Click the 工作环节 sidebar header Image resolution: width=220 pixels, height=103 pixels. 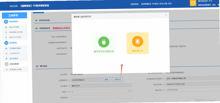click(x=14, y=16)
